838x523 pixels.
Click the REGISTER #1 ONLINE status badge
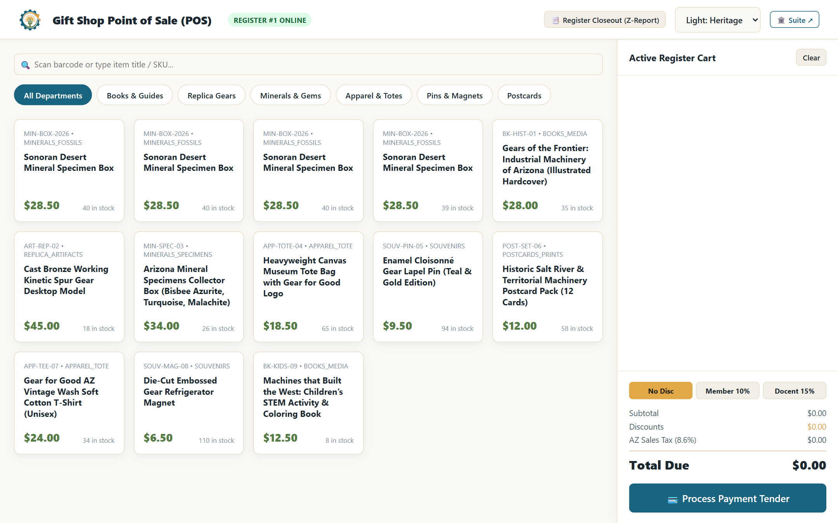[270, 20]
